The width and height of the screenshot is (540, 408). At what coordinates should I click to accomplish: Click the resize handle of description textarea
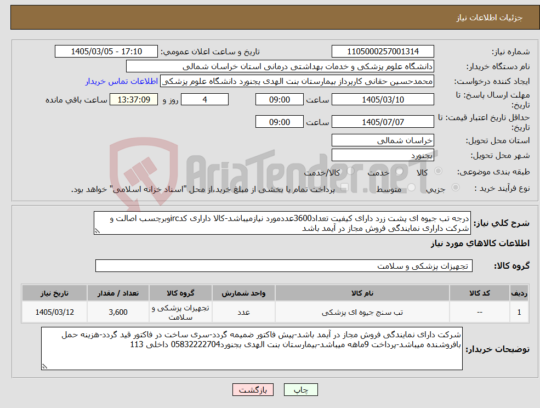coord(97,231)
